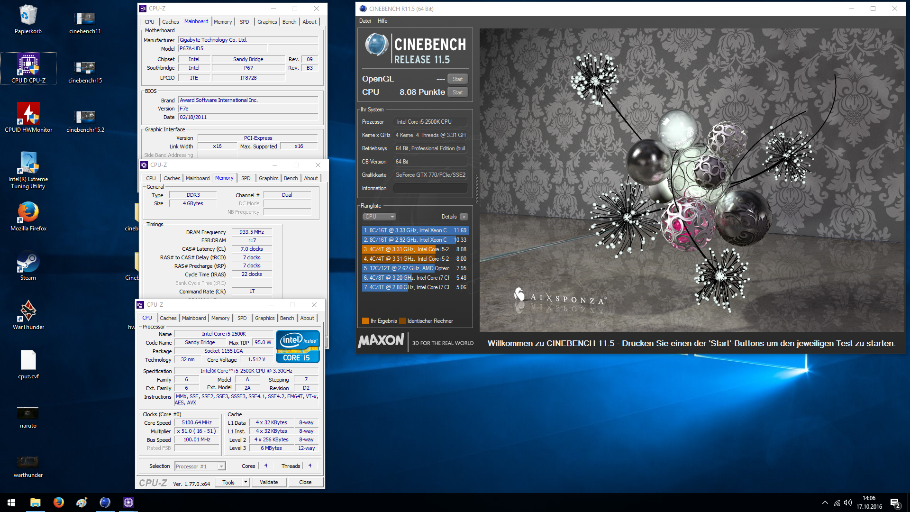Show hidden system tray icons
910x512 pixels.
pyautogui.click(x=825, y=503)
